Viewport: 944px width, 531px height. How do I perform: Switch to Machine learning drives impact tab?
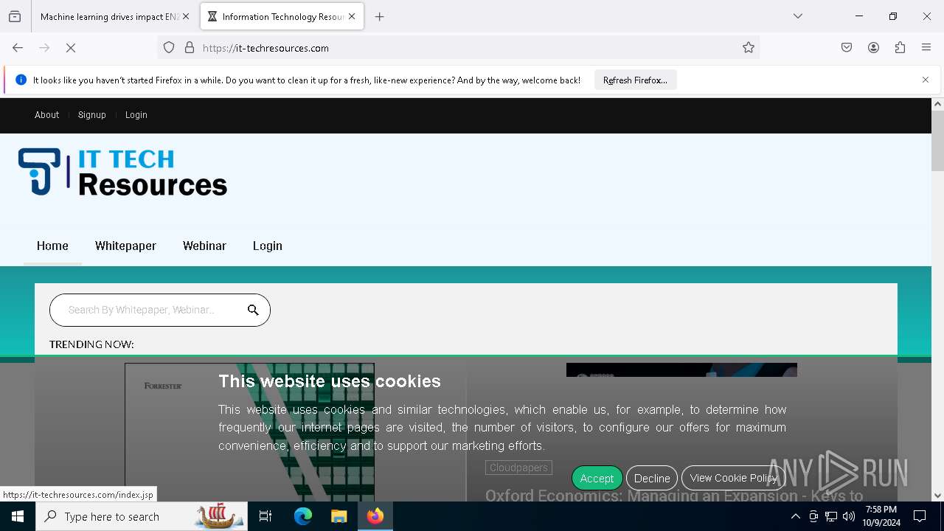[109, 16]
